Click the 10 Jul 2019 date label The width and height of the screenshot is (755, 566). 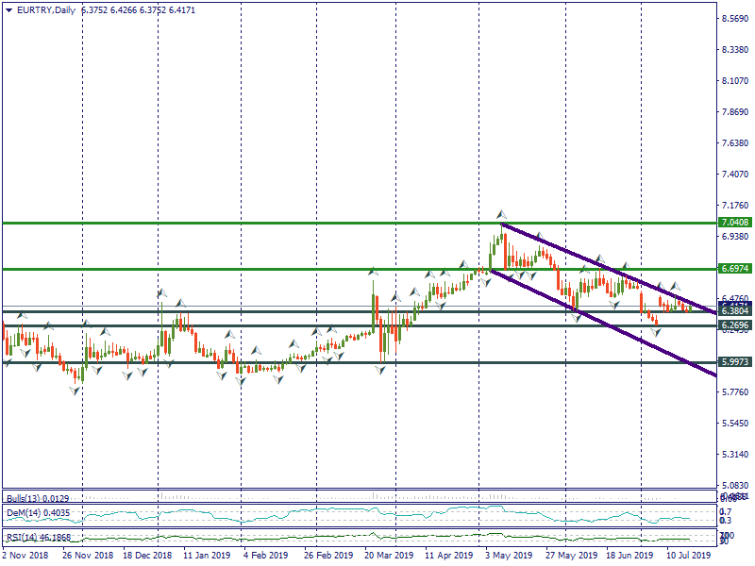tap(686, 557)
